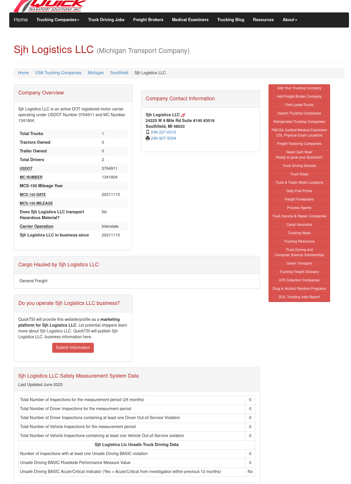
Task: Click the Quick Transport Solutions logo
Action: pyautogui.click(x=50, y=6)
